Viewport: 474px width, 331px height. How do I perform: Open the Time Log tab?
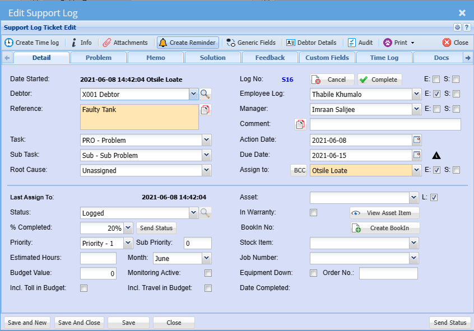pyautogui.click(x=384, y=58)
